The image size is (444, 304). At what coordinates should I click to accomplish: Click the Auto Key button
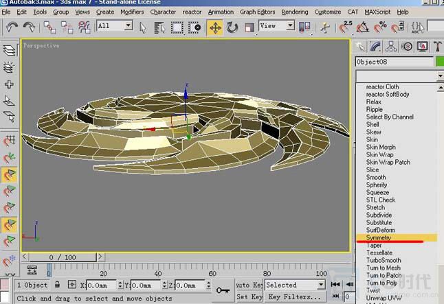[249, 285]
